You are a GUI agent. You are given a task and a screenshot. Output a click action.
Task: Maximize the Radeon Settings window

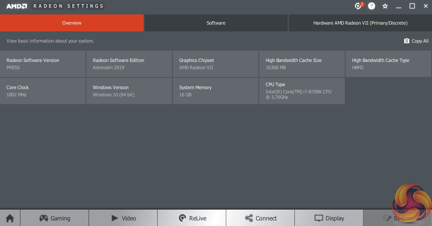pos(412,6)
